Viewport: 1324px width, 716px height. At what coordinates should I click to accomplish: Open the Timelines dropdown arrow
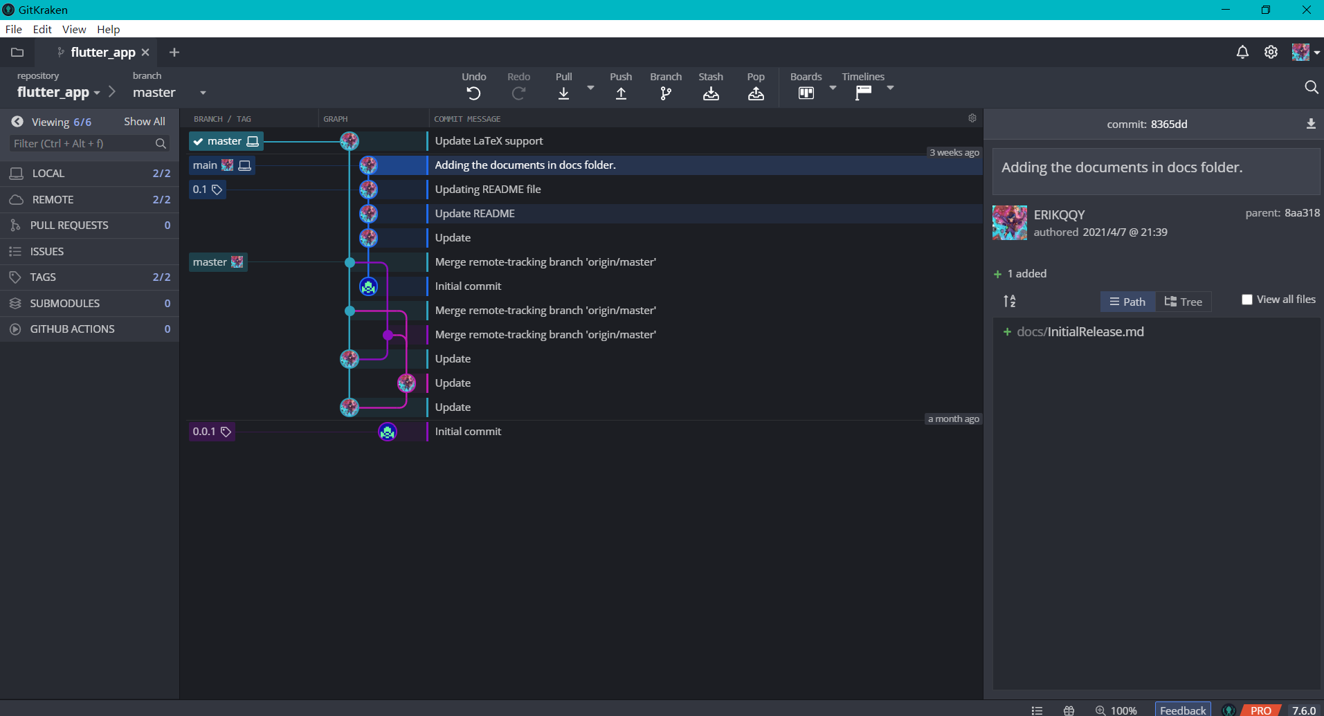(890, 88)
